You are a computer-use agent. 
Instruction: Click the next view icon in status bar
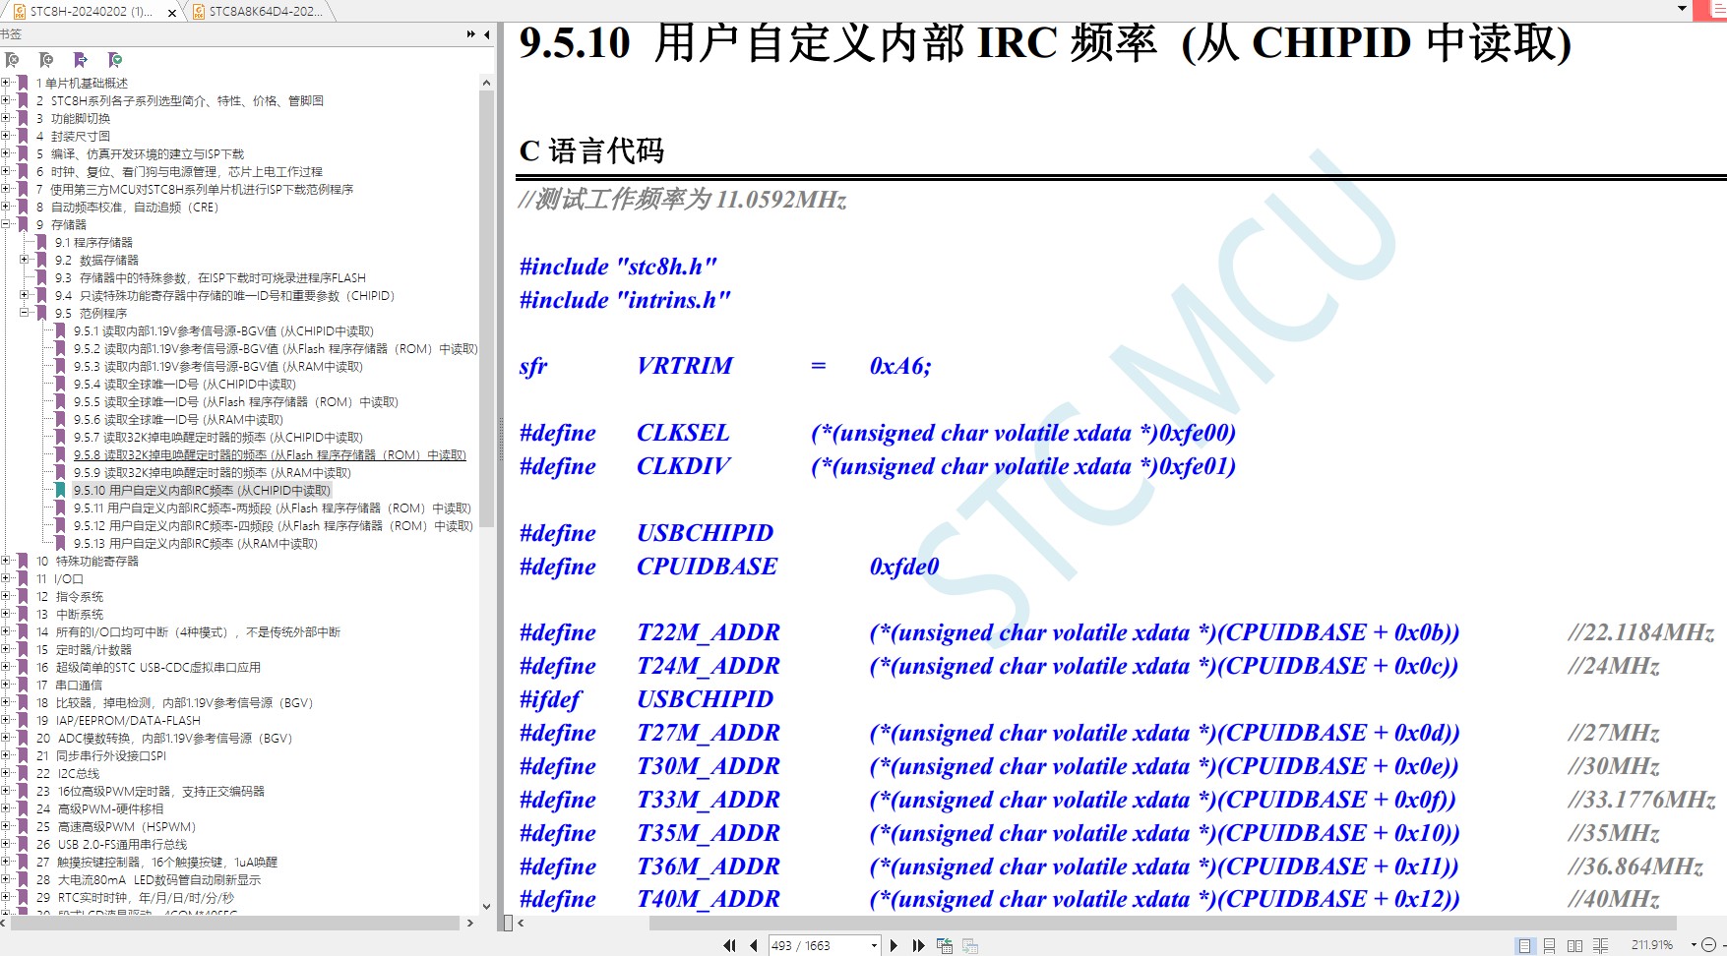[x=970, y=945]
